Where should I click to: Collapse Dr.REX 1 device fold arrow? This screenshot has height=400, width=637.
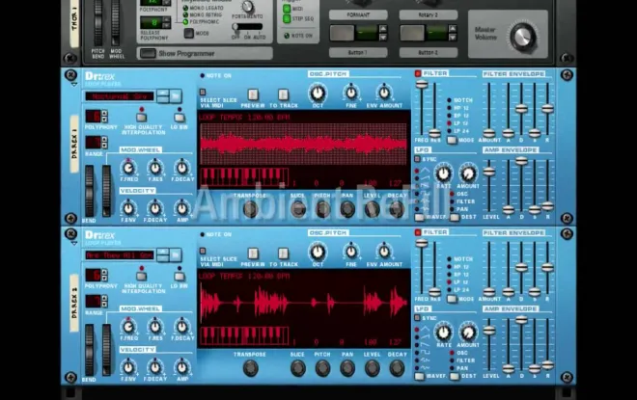pyautogui.click(x=74, y=85)
